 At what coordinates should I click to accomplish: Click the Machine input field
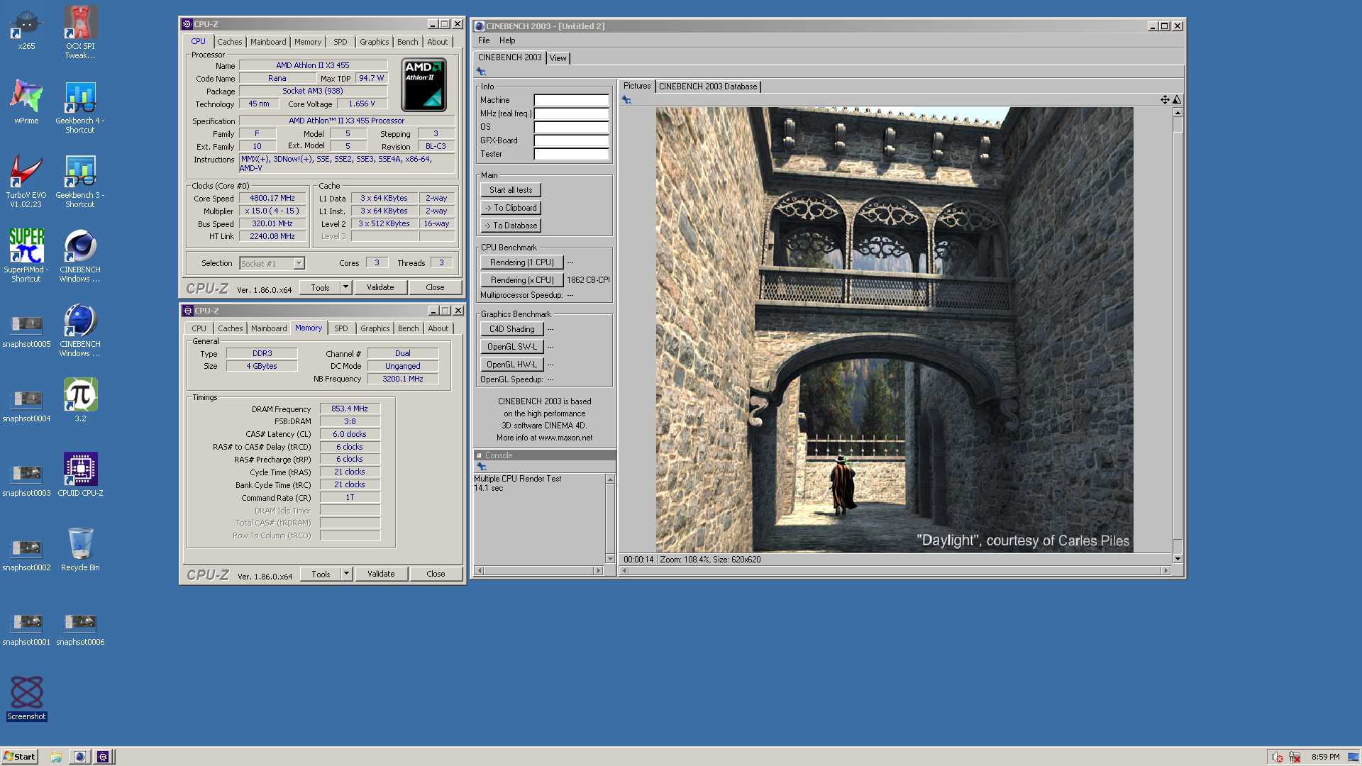571,100
